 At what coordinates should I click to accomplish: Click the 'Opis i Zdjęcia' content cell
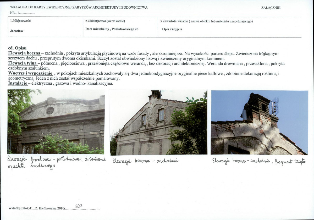230,27
